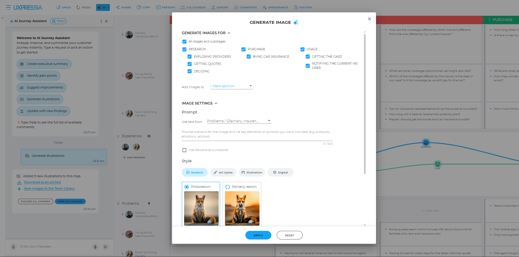Click the microphone voice input icon
Image resolution: width=519 pixels, height=257 pixels.
point(95,247)
